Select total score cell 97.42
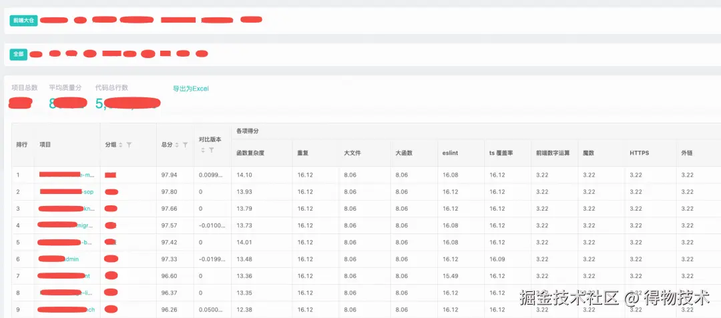721x318 pixels. pyautogui.click(x=169, y=242)
